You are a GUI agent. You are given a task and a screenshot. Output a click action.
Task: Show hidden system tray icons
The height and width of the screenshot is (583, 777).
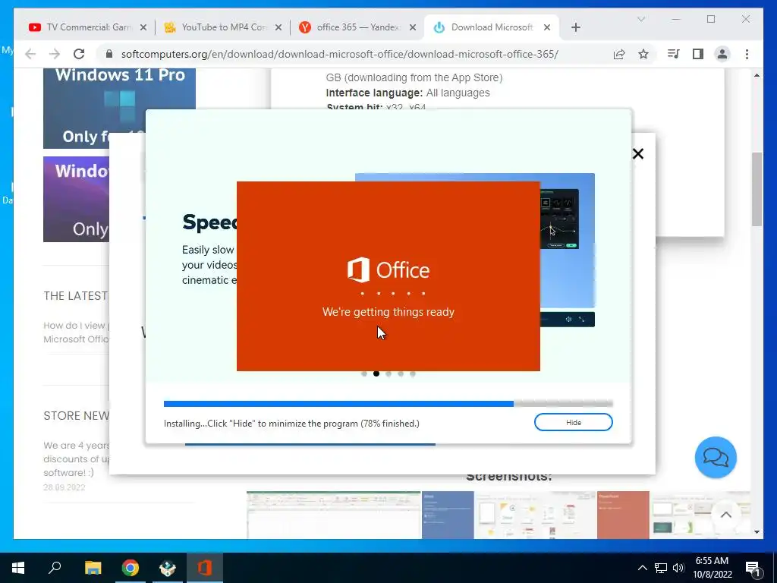pyautogui.click(x=642, y=568)
